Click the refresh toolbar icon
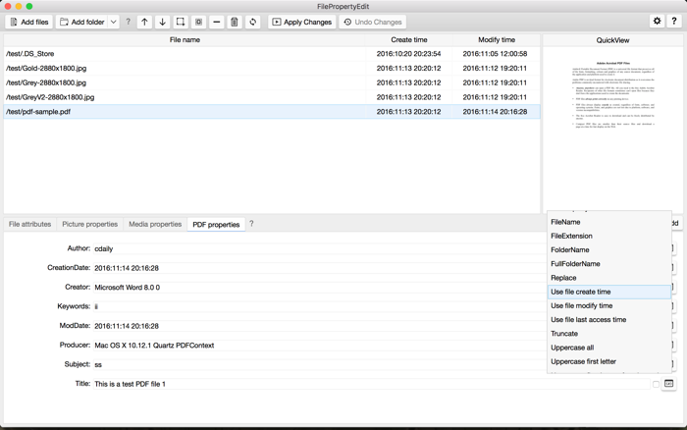This screenshot has width=687, height=430. (x=253, y=22)
